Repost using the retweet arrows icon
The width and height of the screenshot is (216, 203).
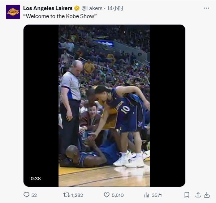pos(66,195)
